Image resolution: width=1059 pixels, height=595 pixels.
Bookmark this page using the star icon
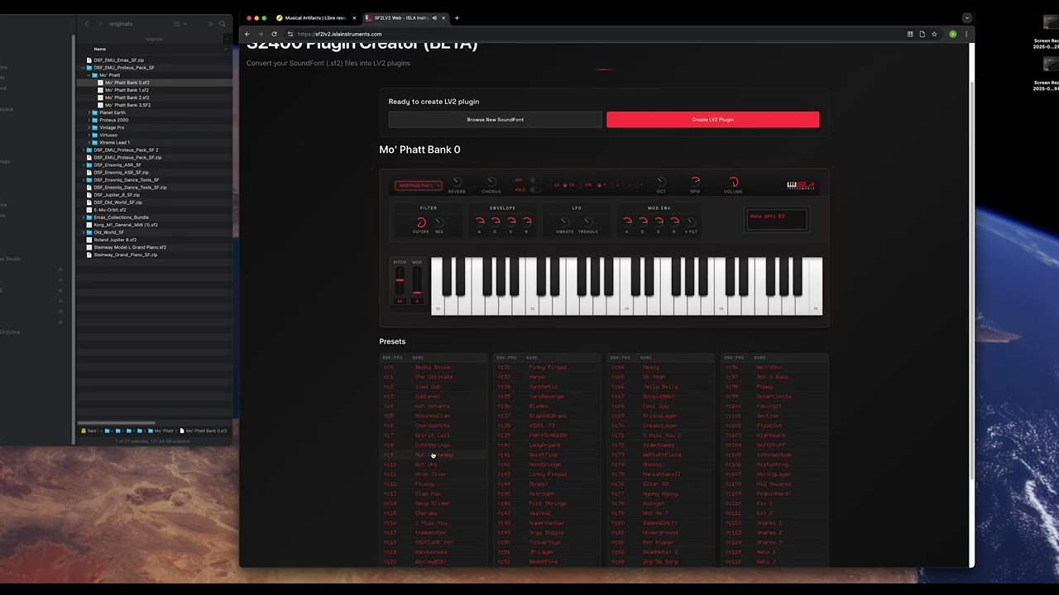click(934, 34)
